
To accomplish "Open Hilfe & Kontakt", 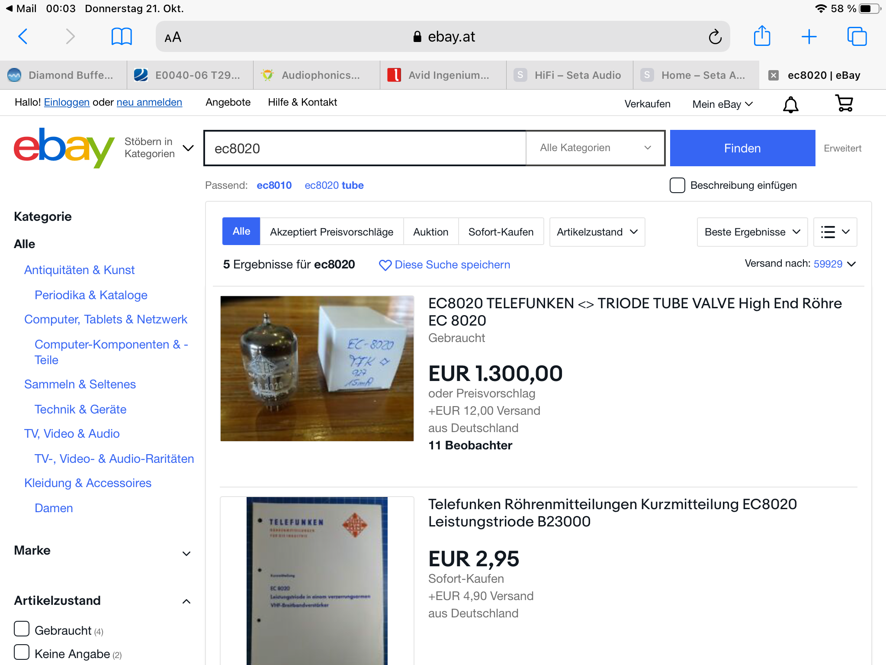I will 302,102.
